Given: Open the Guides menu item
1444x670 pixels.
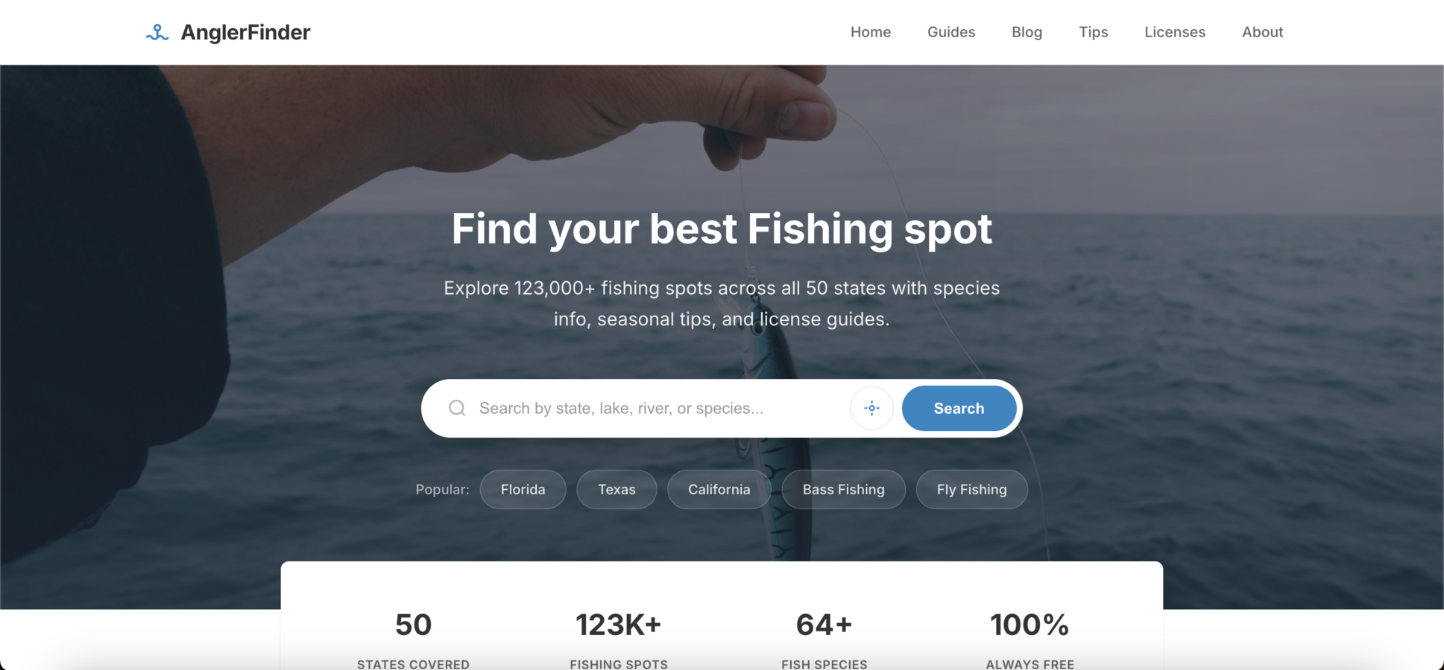Looking at the screenshot, I should [951, 32].
